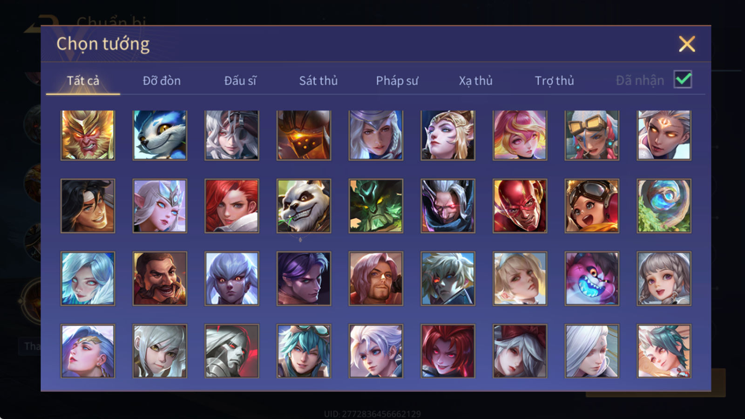Select the swirling blue orb hero portrait
The image size is (745, 419).
[x=664, y=206]
